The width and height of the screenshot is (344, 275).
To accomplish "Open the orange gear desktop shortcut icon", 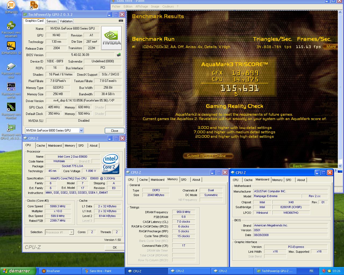I will click(x=34, y=5).
